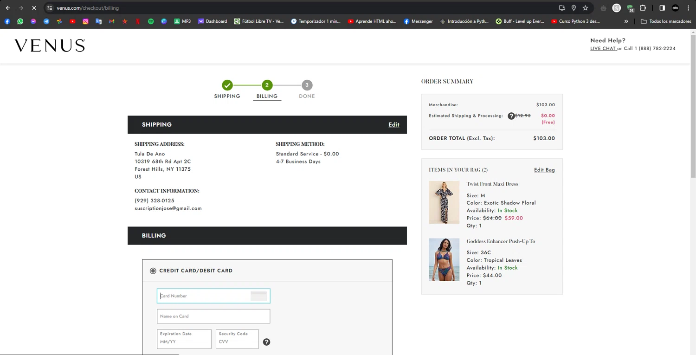Click the Edit Bag link

pyautogui.click(x=544, y=170)
